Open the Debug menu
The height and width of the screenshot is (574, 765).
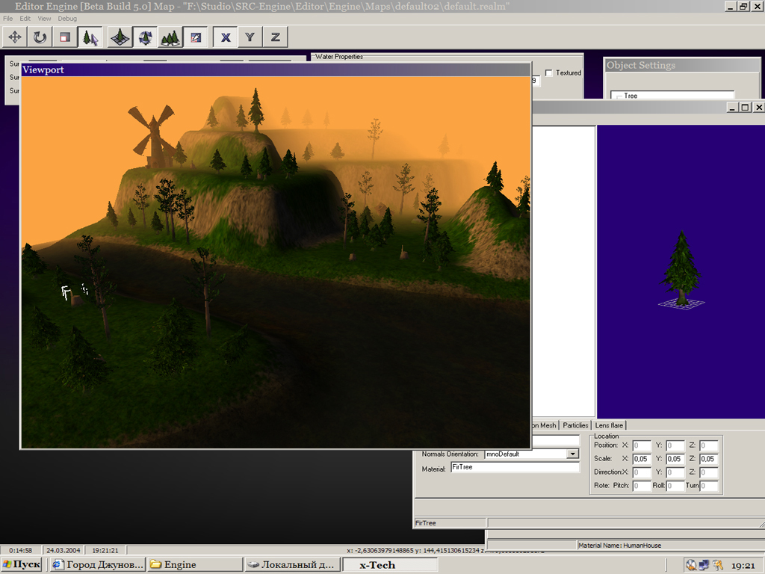point(67,18)
